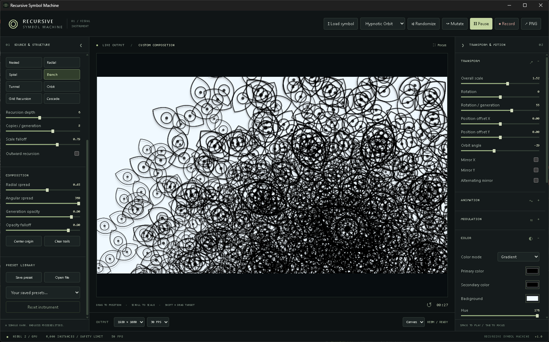Click the WebGL status dot in status bar
549x342 pixels.
pos(7,337)
